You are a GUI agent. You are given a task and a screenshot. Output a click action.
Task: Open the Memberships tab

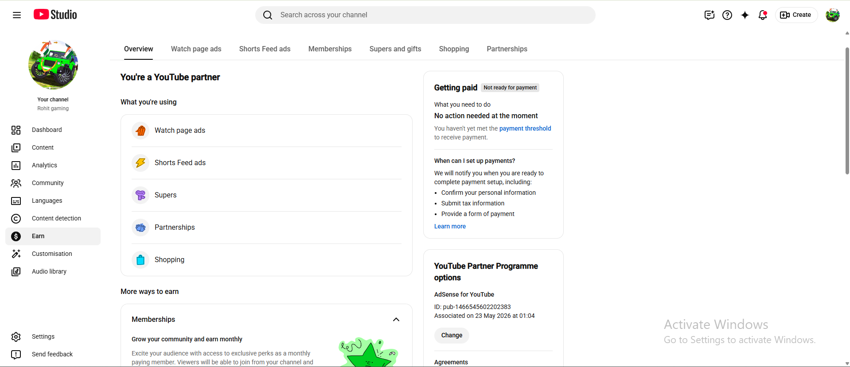(330, 49)
